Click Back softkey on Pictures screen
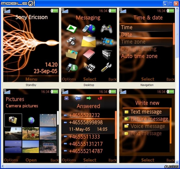Viewport: 180px width, 169px height. coord(55,160)
